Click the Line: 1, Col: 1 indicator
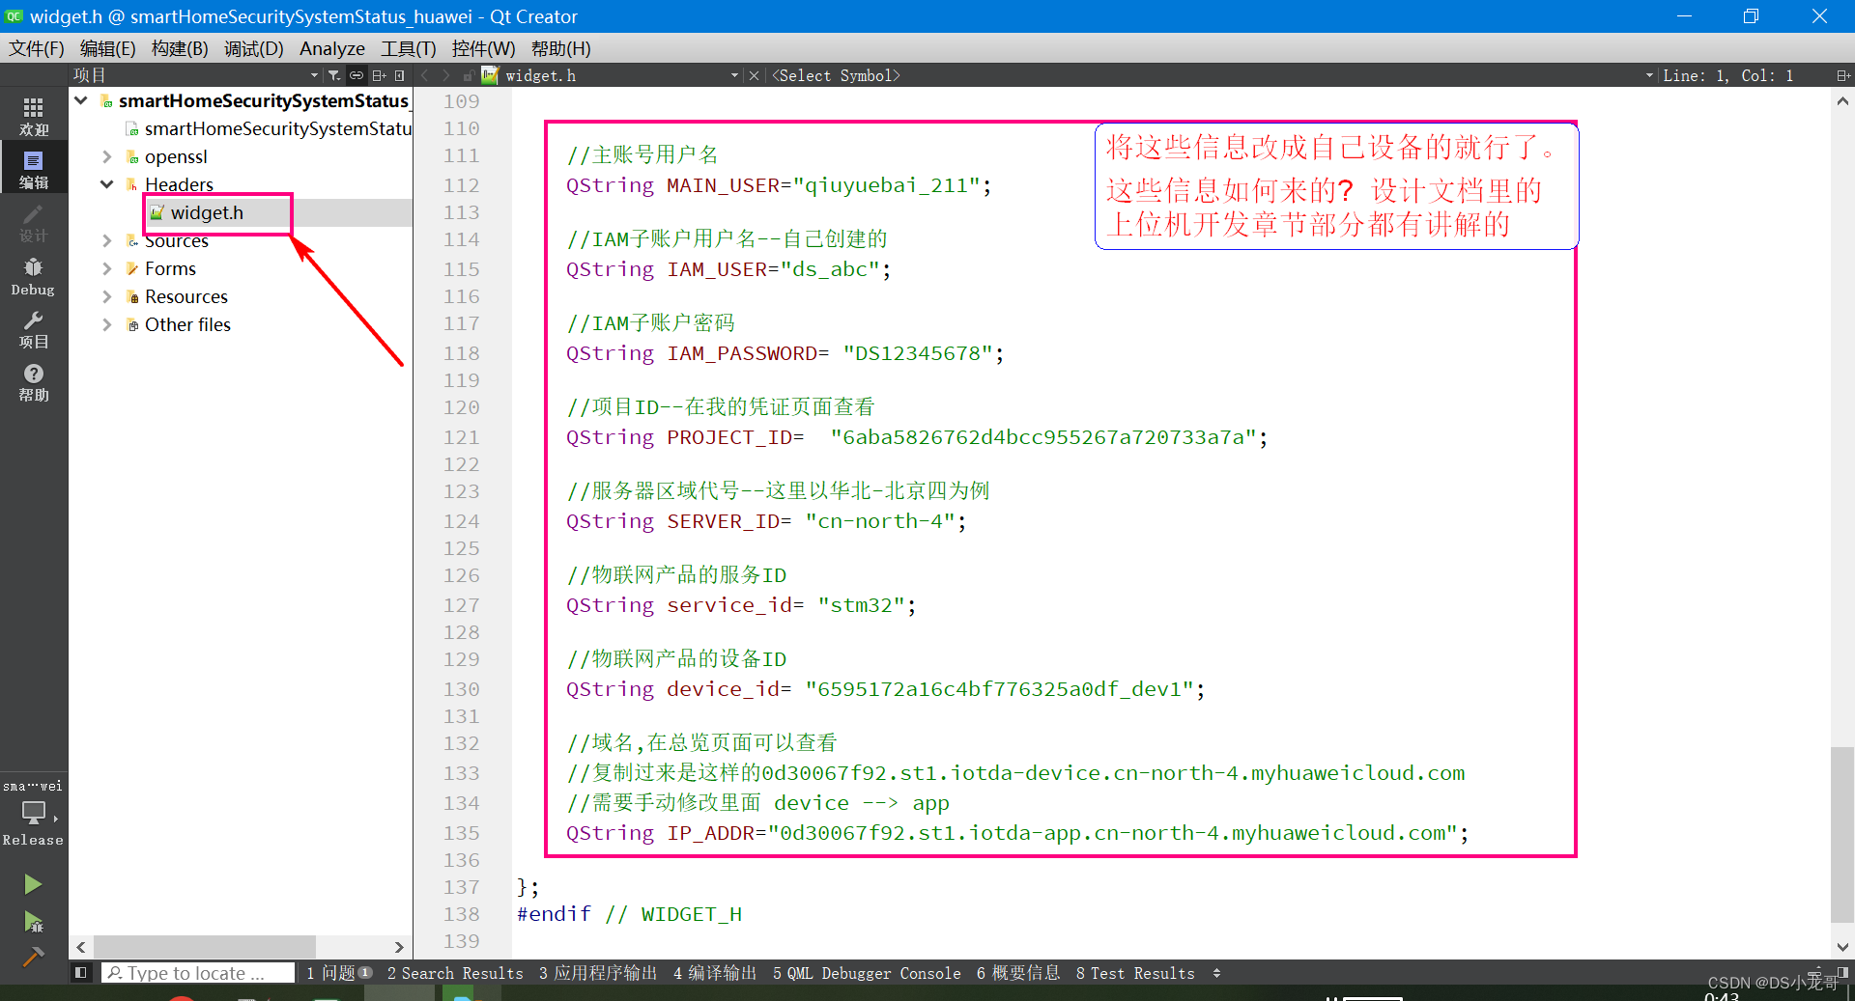The height and width of the screenshot is (1001, 1855). tap(1727, 75)
